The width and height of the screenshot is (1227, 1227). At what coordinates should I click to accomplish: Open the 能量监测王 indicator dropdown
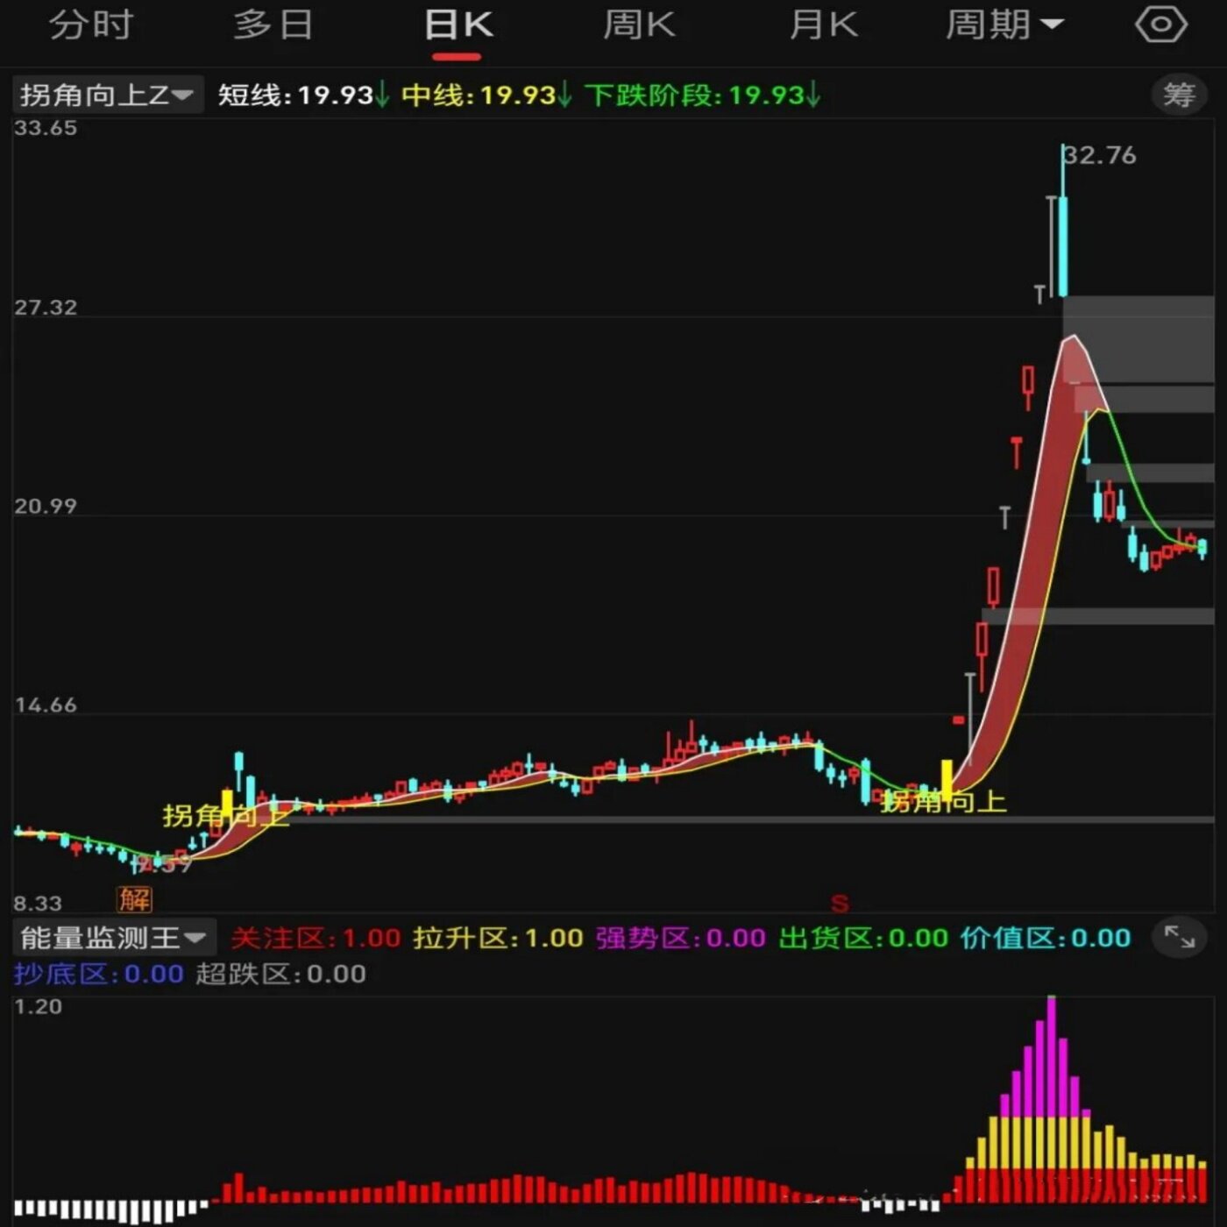tap(115, 938)
